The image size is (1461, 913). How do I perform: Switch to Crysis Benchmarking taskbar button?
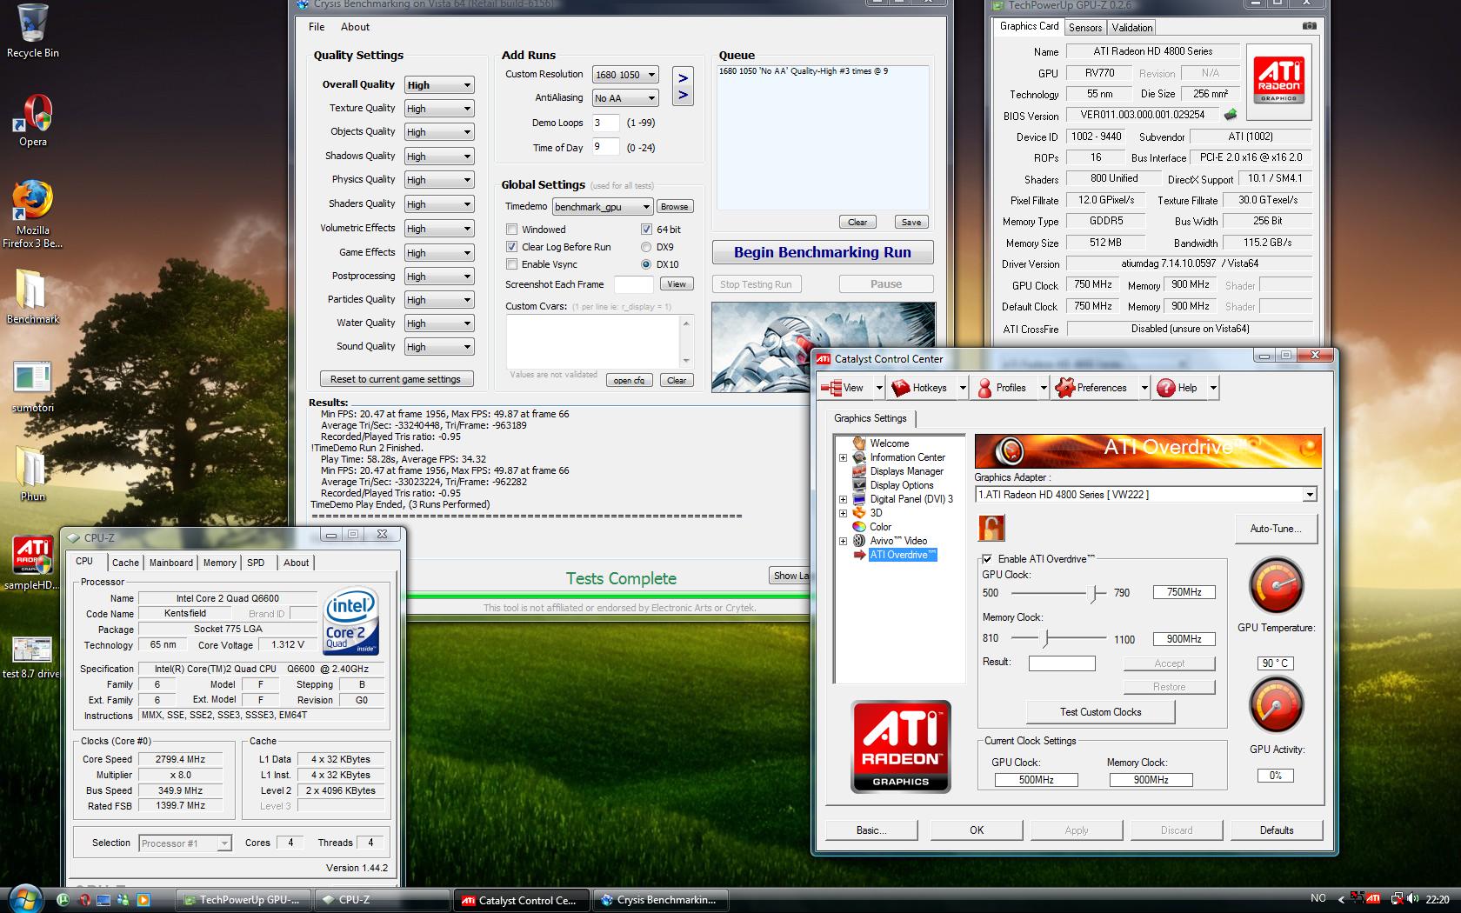661,900
